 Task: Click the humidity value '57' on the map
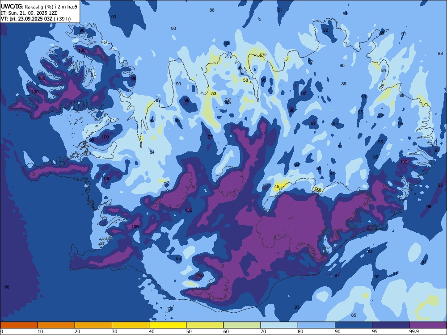(262, 55)
